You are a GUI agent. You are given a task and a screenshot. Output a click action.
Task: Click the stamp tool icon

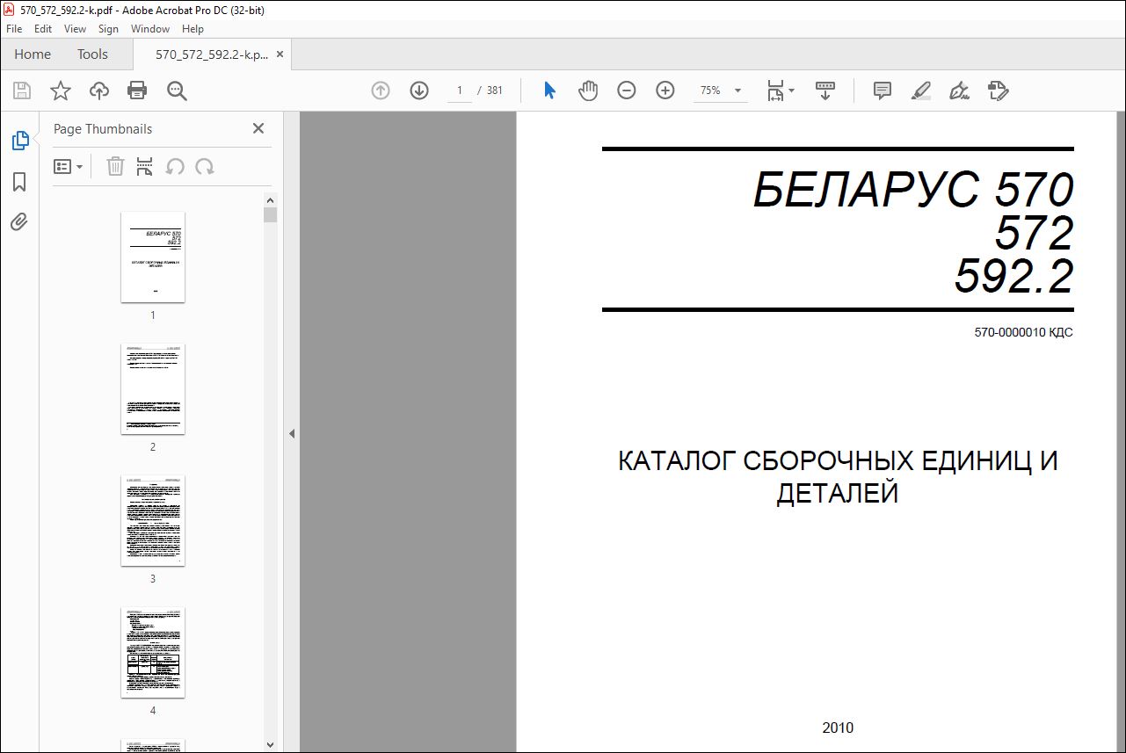point(999,91)
